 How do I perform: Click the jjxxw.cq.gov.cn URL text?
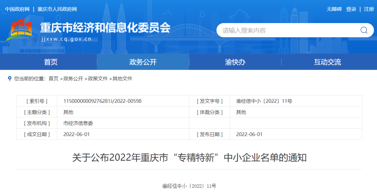[66, 39]
